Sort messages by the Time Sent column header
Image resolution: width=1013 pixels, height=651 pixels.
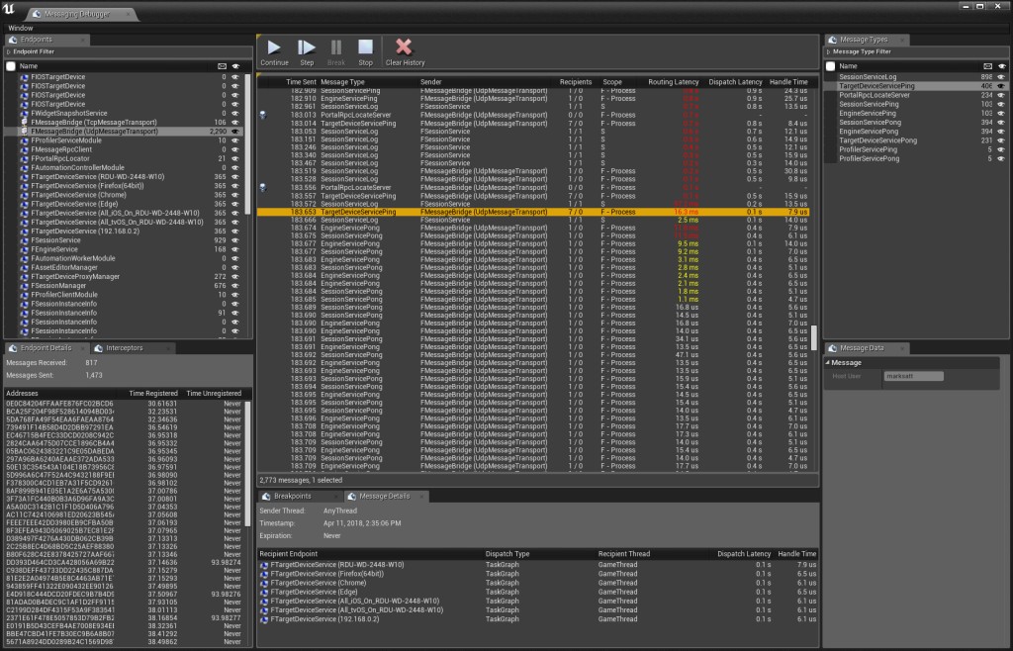coord(301,82)
